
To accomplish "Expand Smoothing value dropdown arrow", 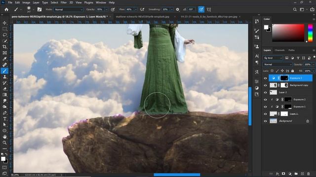I will tap(172, 9).
